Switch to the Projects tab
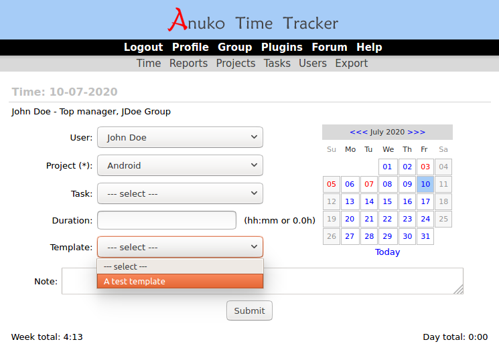499x360 pixels. coord(236,64)
